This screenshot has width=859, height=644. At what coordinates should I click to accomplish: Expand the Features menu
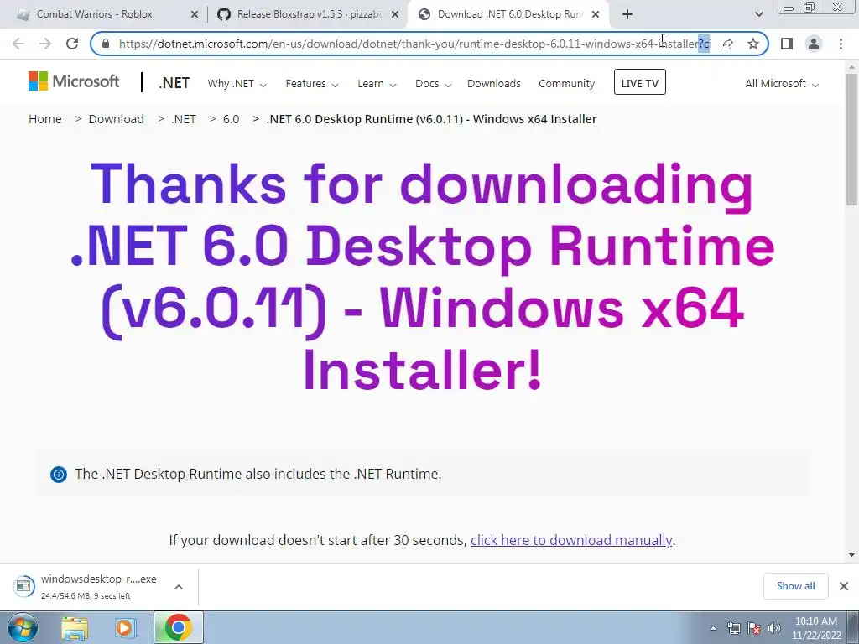pyautogui.click(x=312, y=84)
